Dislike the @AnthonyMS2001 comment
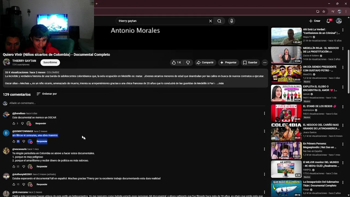 pyautogui.click(x=24, y=184)
